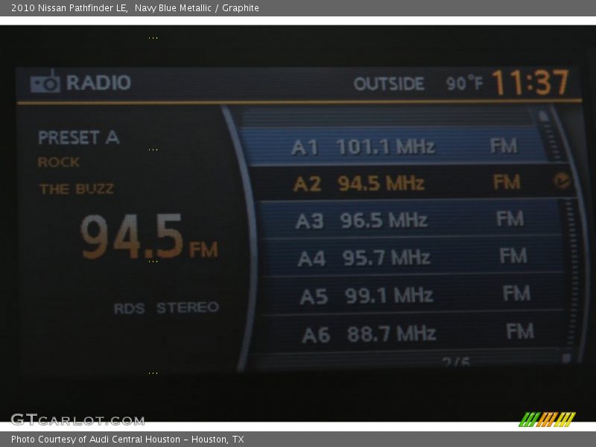Select preset A5 99.1 MHz
Screen dimensions: 596x447
(413, 294)
